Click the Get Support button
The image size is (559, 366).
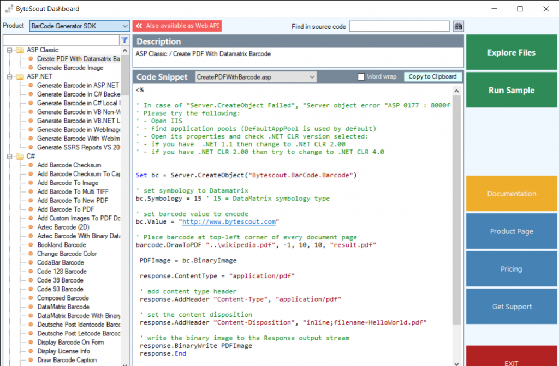coord(511,307)
